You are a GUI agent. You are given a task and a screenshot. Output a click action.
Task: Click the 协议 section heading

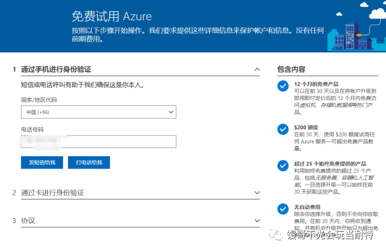[x=28, y=220]
